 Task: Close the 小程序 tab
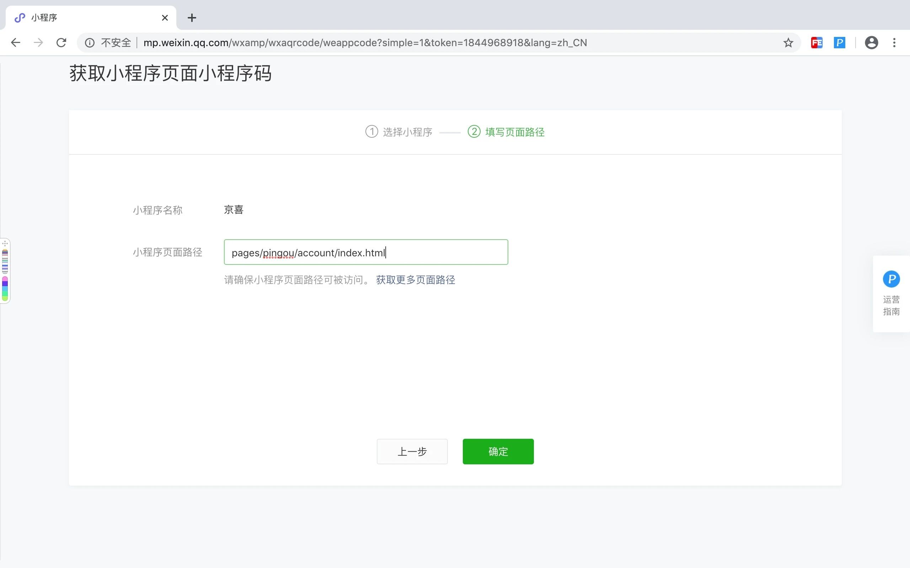[165, 18]
